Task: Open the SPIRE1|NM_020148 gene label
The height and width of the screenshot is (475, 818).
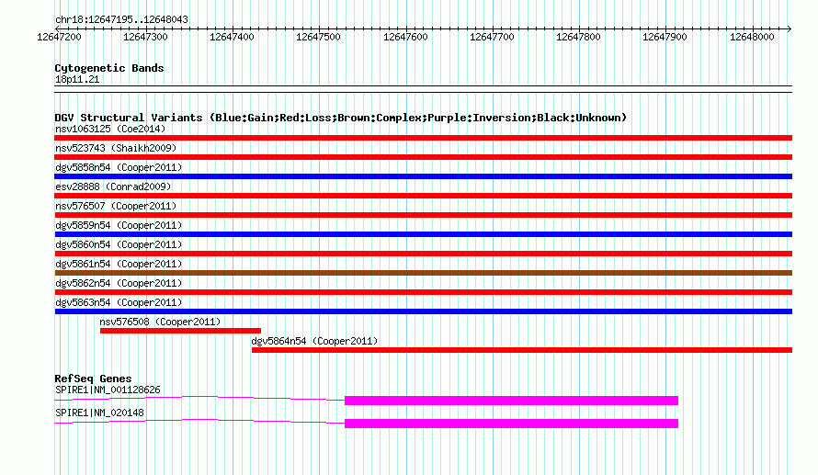Action: tap(99, 413)
